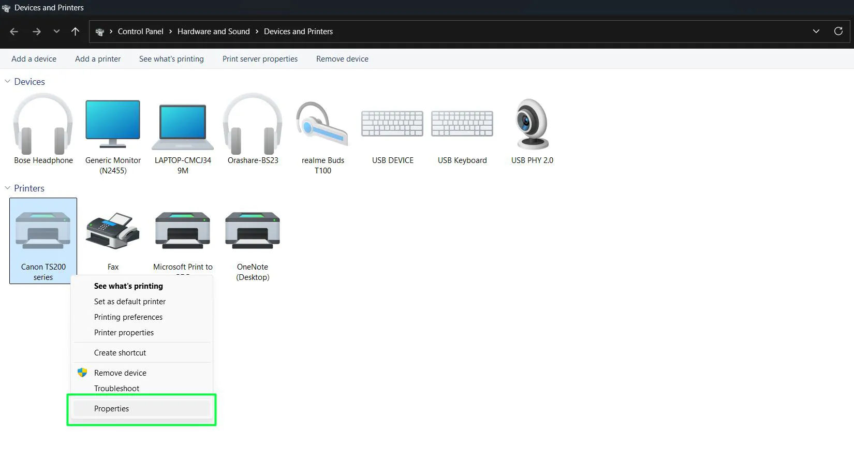854x475 pixels.
Task: Select Set as default printer
Action: (x=129, y=301)
